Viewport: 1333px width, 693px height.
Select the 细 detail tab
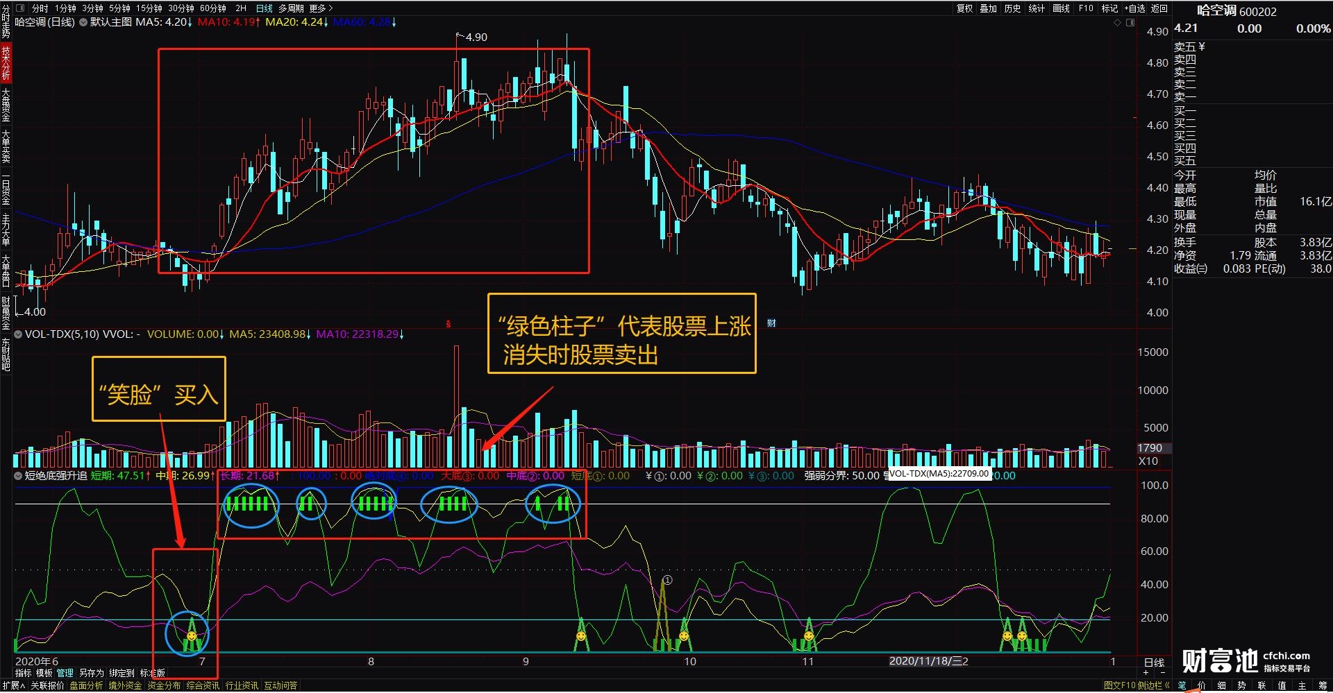click(x=1221, y=685)
